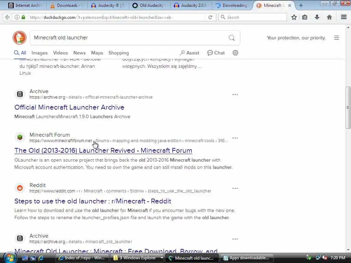The image size is (351, 263).
Task: Select the Videos search category
Action: coord(60,53)
